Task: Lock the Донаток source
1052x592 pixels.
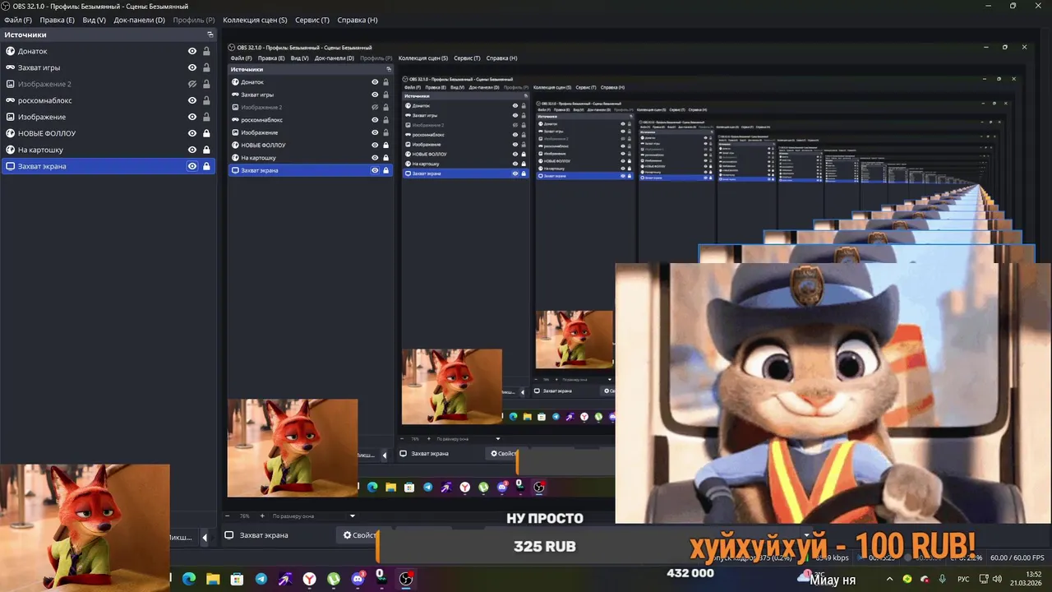Action: tap(206, 51)
